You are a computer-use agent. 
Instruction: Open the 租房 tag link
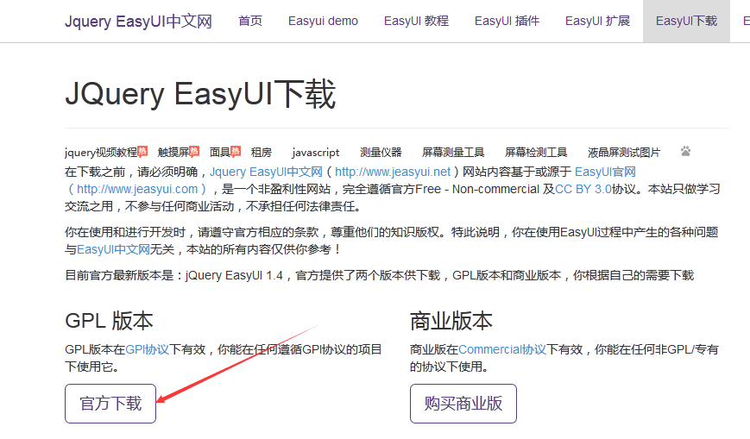pos(262,153)
